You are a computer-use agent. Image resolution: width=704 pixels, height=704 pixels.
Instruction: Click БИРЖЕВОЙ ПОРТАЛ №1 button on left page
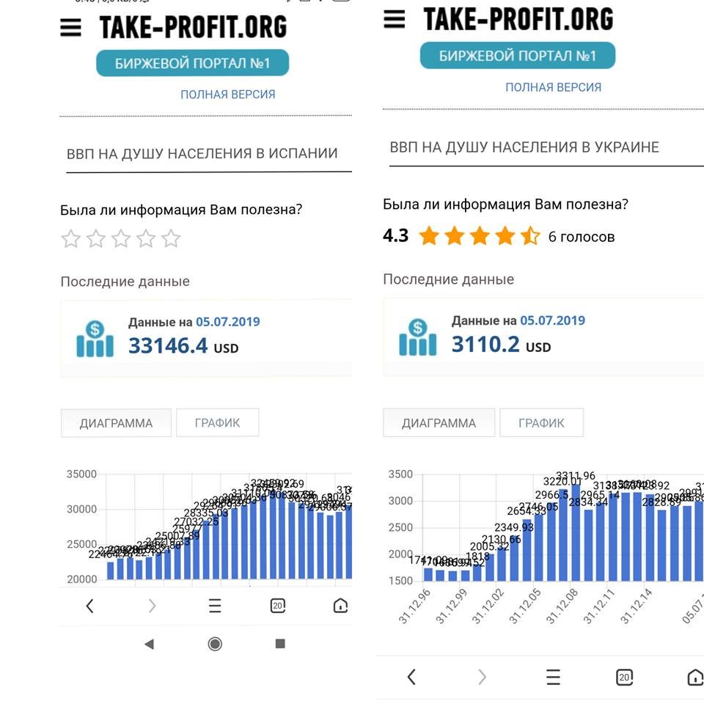193,63
